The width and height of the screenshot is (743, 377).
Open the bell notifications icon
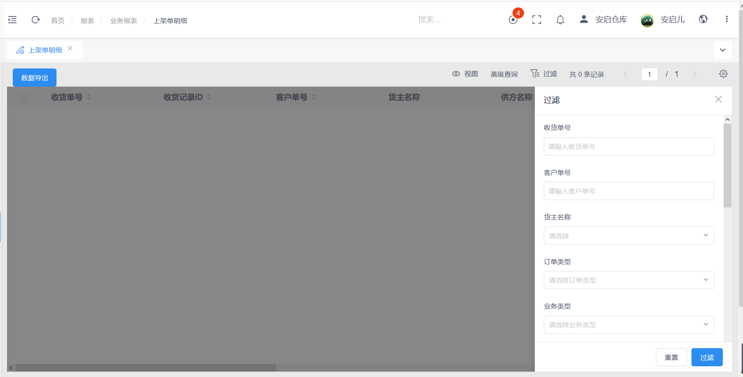(x=560, y=19)
